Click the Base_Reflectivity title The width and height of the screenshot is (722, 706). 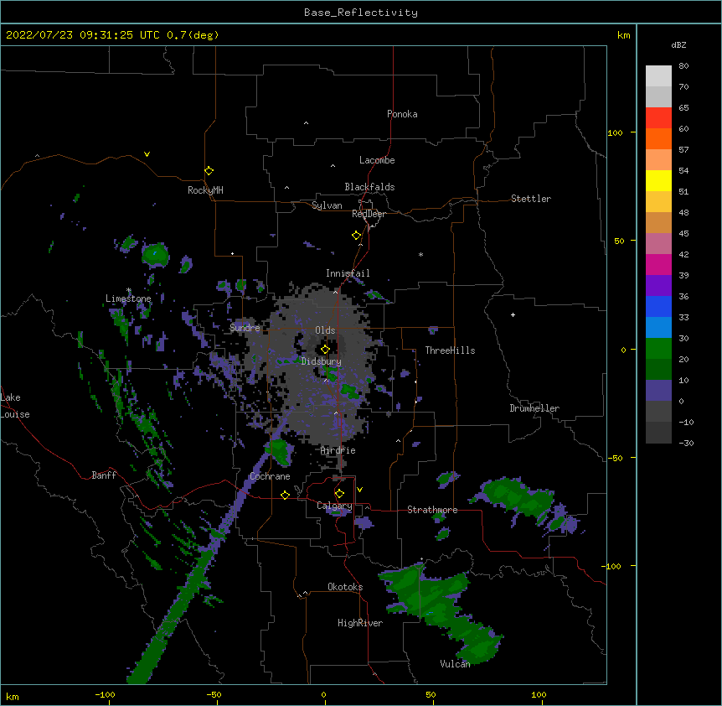[x=361, y=13]
